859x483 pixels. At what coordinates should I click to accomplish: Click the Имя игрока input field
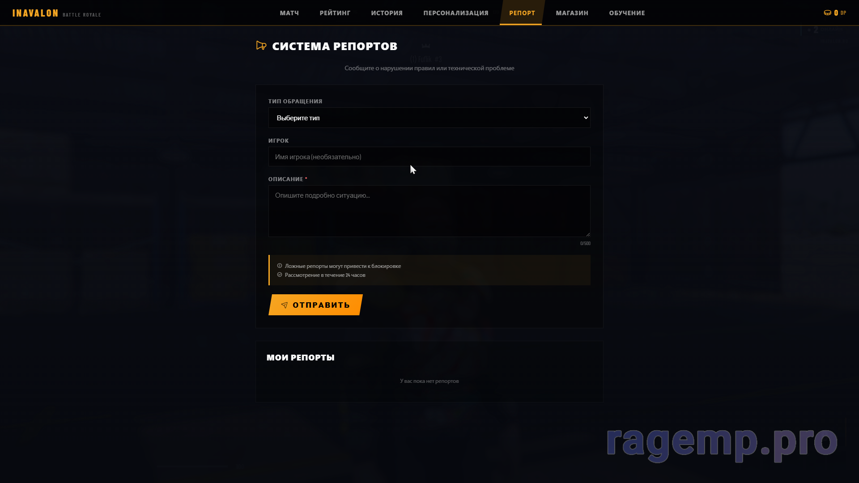429,157
